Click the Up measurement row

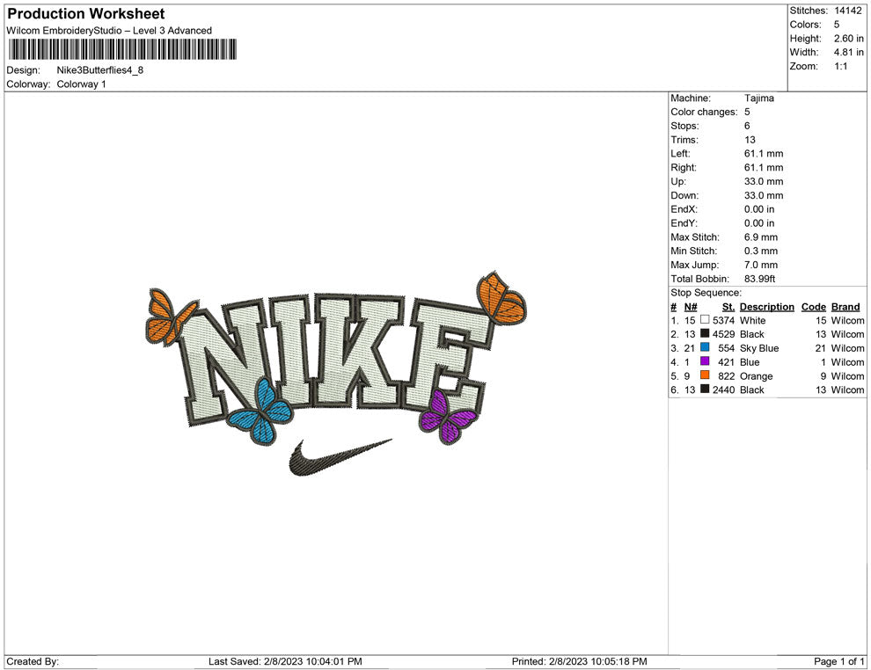[727, 181]
